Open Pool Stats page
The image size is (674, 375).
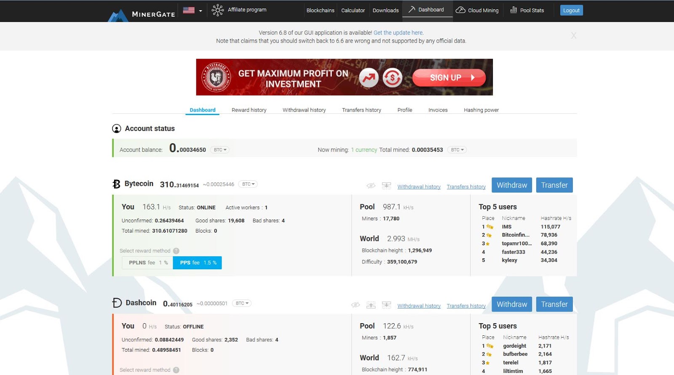[x=527, y=10]
